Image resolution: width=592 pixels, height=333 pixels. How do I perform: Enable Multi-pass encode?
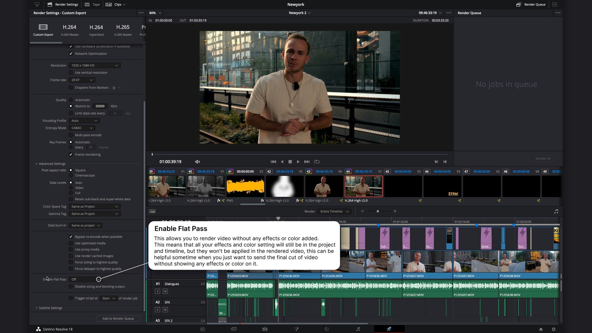coord(71,135)
